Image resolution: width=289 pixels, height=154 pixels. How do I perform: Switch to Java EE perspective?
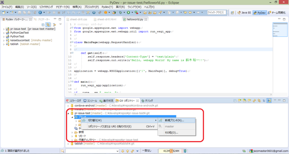pyautogui.click(x=244, y=13)
